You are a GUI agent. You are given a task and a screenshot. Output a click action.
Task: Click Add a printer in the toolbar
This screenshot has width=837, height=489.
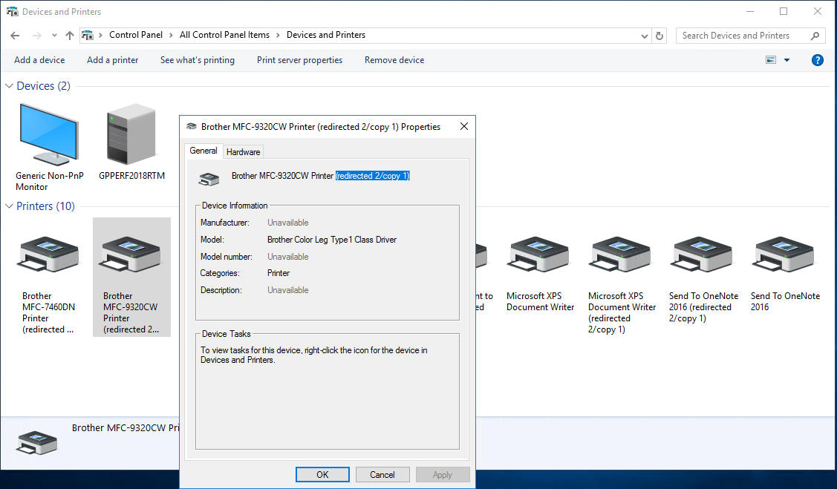pyautogui.click(x=113, y=60)
